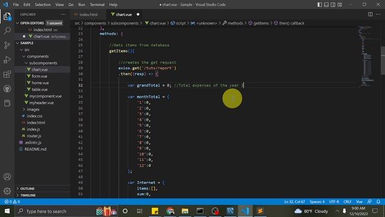This screenshot has width=385, height=217.
Task: Change line ending via CRLF status
Action: tap(347, 201)
